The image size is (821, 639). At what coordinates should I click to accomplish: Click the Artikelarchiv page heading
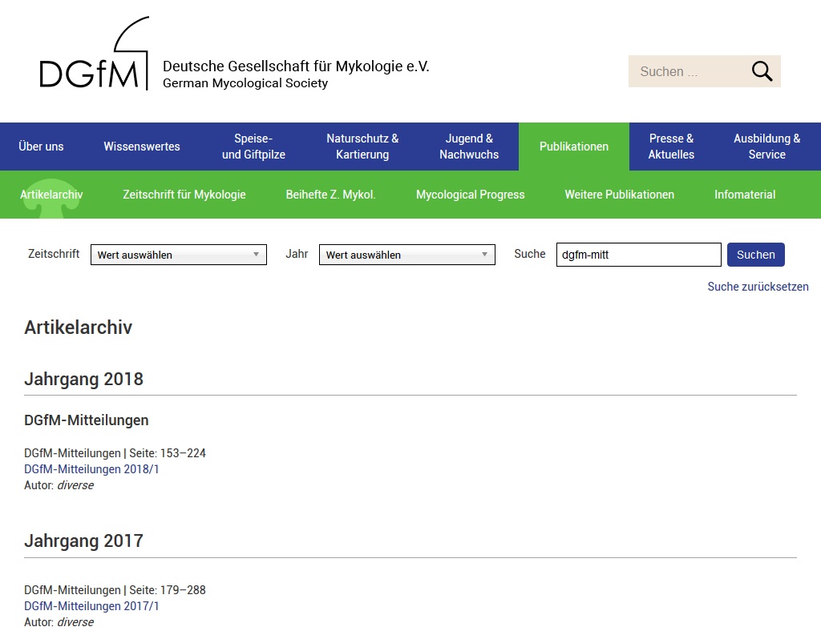[78, 328]
